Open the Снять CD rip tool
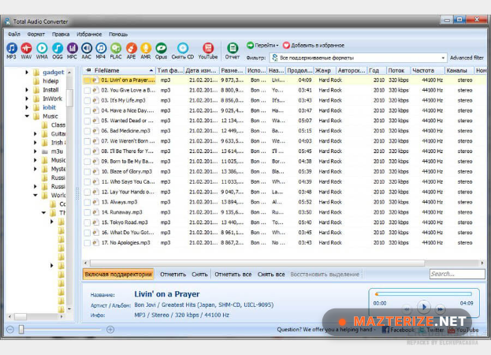 point(183,50)
